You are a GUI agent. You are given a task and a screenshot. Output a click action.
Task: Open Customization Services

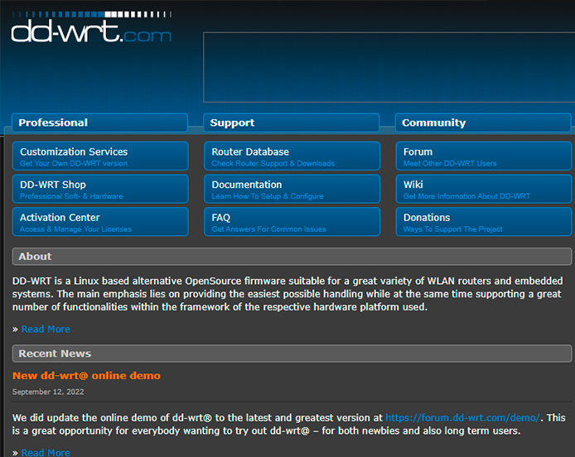(x=100, y=156)
